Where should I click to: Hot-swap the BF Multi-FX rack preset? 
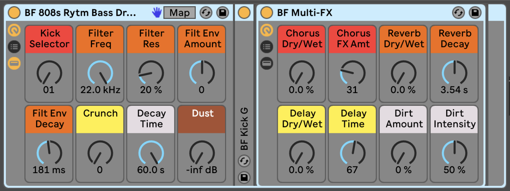pyautogui.click(x=458, y=13)
